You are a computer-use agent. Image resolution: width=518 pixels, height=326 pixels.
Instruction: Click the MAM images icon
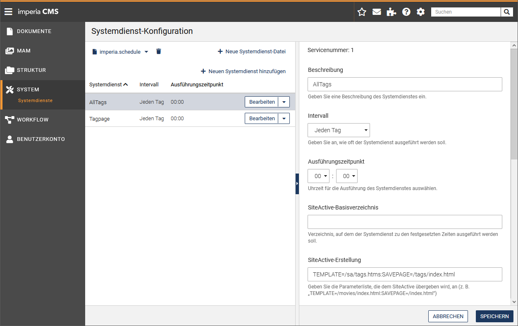[x=10, y=51]
